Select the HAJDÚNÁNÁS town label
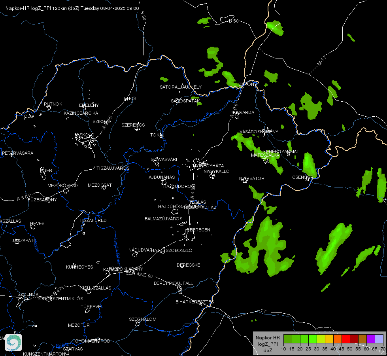The height and width of the screenshot is (356, 387). point(160,177)
